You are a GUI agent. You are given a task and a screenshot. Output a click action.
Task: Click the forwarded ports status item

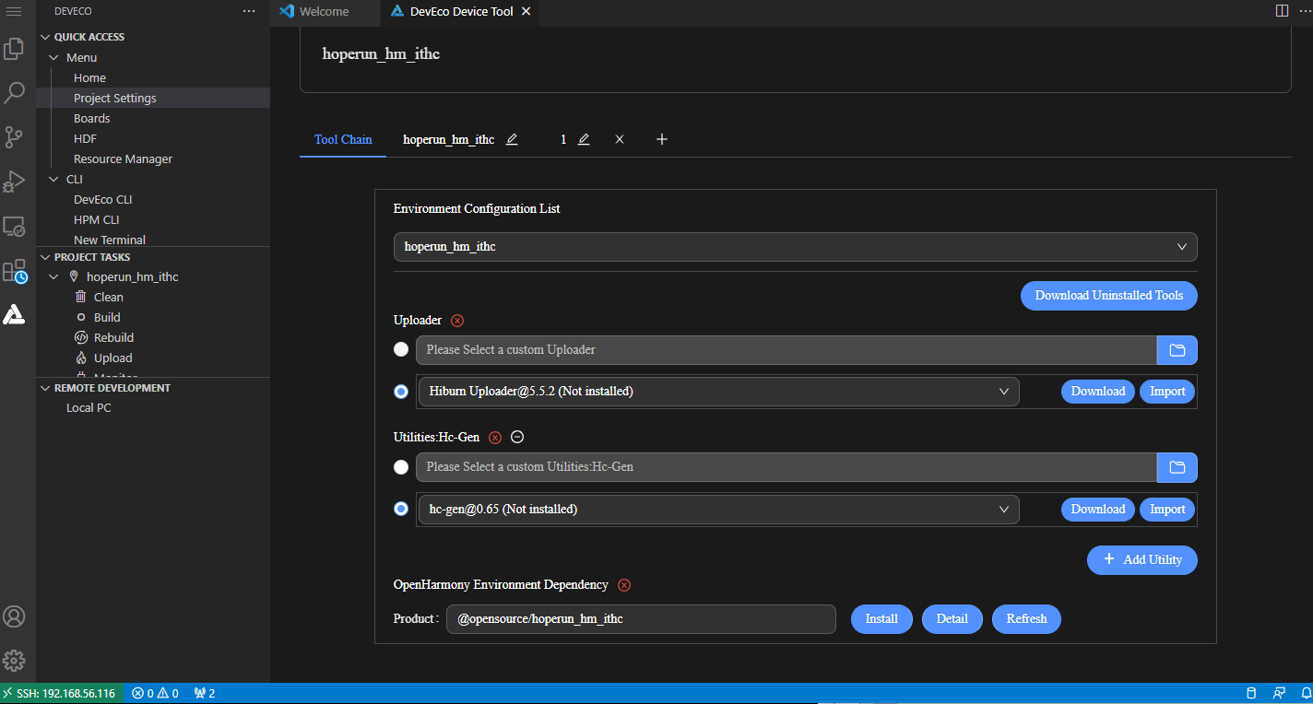coord(204,693)
